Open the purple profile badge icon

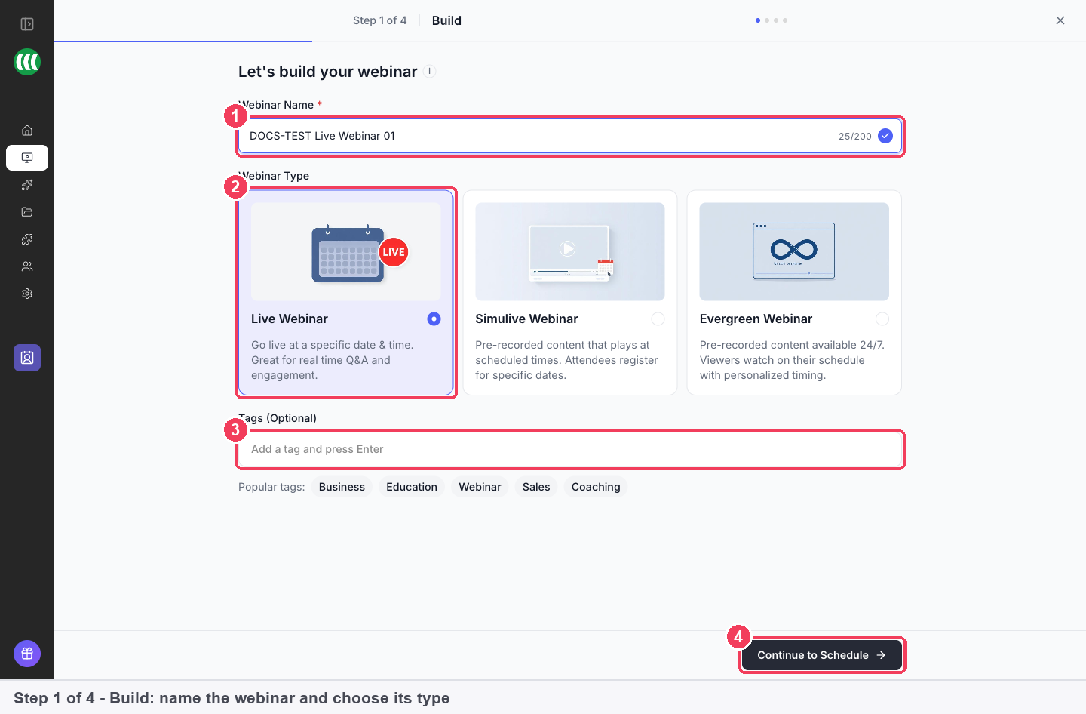(27, 358)
